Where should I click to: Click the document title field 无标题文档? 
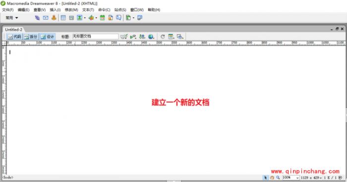(95, 36)
